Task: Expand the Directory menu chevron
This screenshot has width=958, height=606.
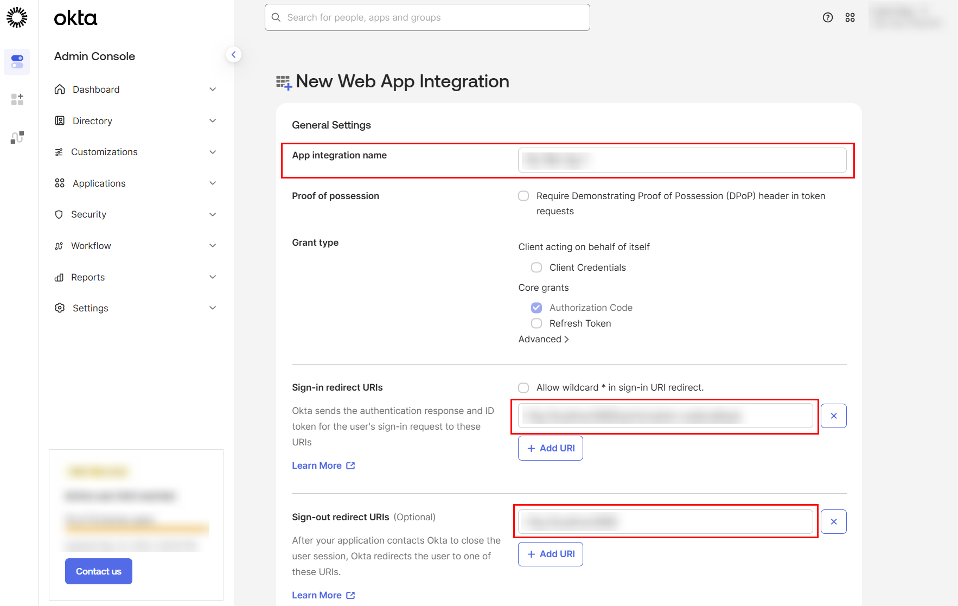Action: (213, 120)
